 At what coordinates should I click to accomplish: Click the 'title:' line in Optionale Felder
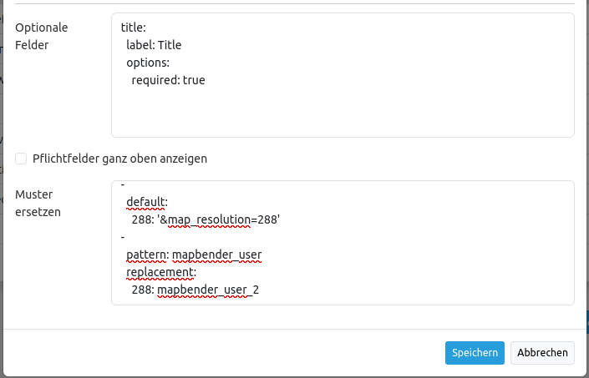134,28
